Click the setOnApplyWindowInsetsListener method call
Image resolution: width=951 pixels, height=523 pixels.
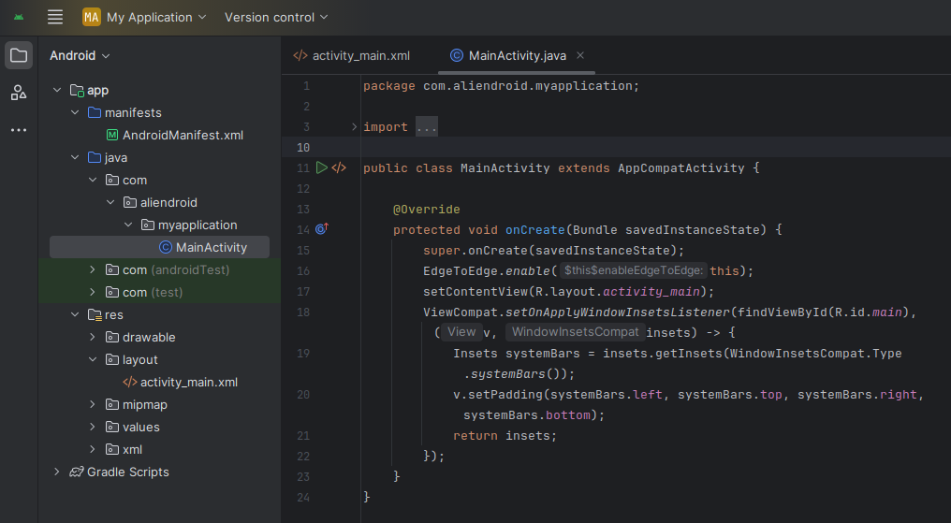pos(618,312)
